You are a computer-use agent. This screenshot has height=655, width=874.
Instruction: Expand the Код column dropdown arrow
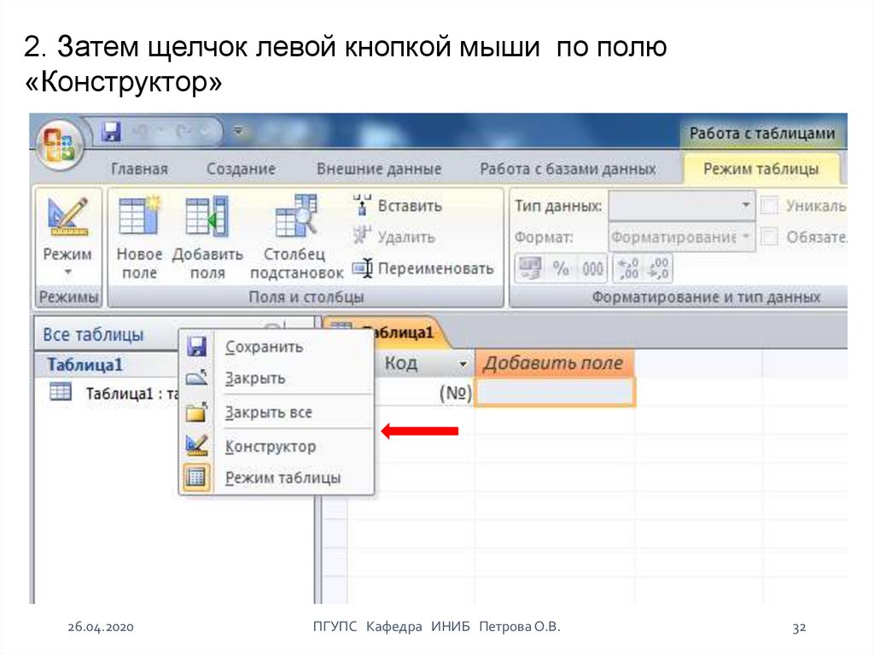[463, 365]
